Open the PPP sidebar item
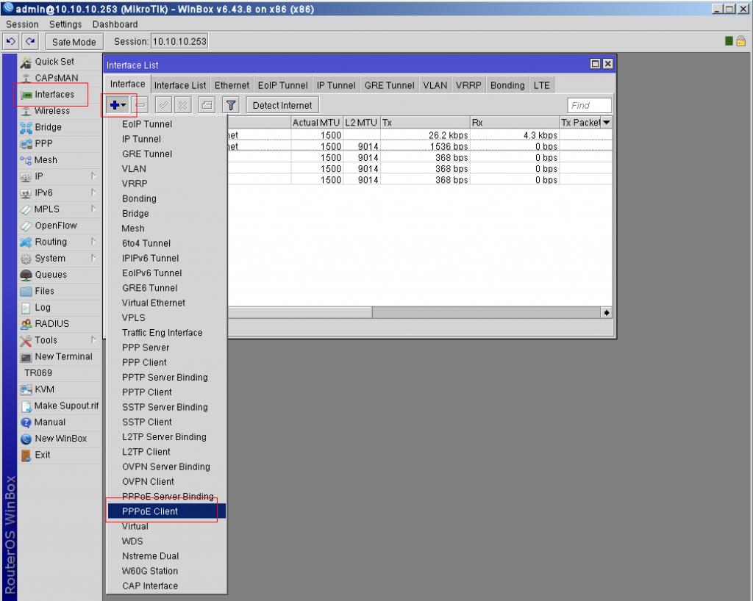This screenshot has width=753, height=601. (43, 143)
